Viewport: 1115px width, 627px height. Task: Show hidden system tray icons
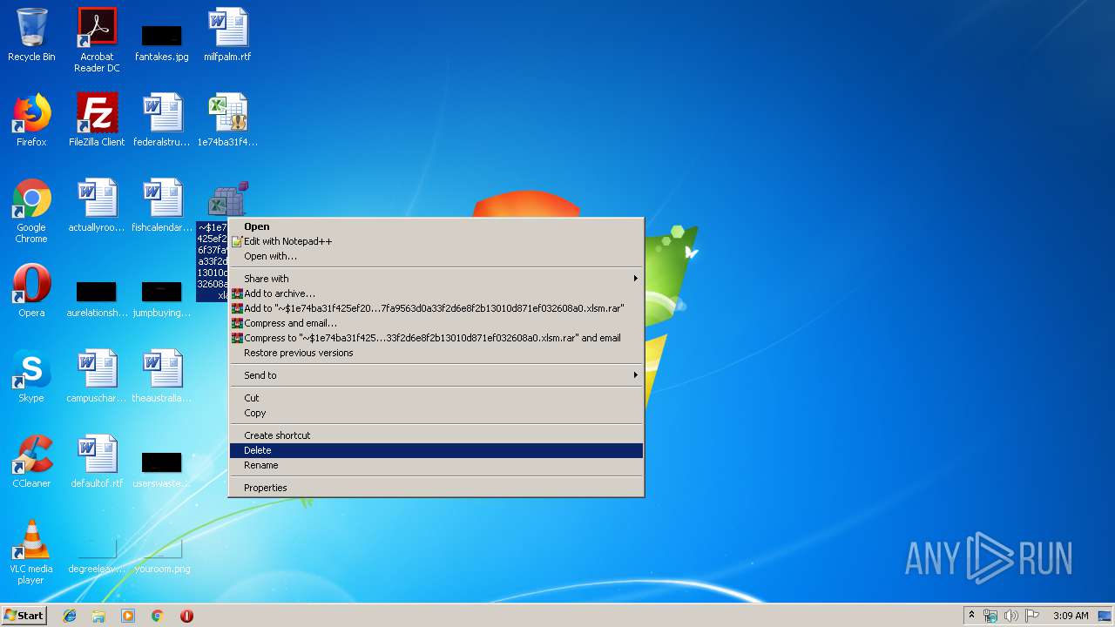click(972, 616)
